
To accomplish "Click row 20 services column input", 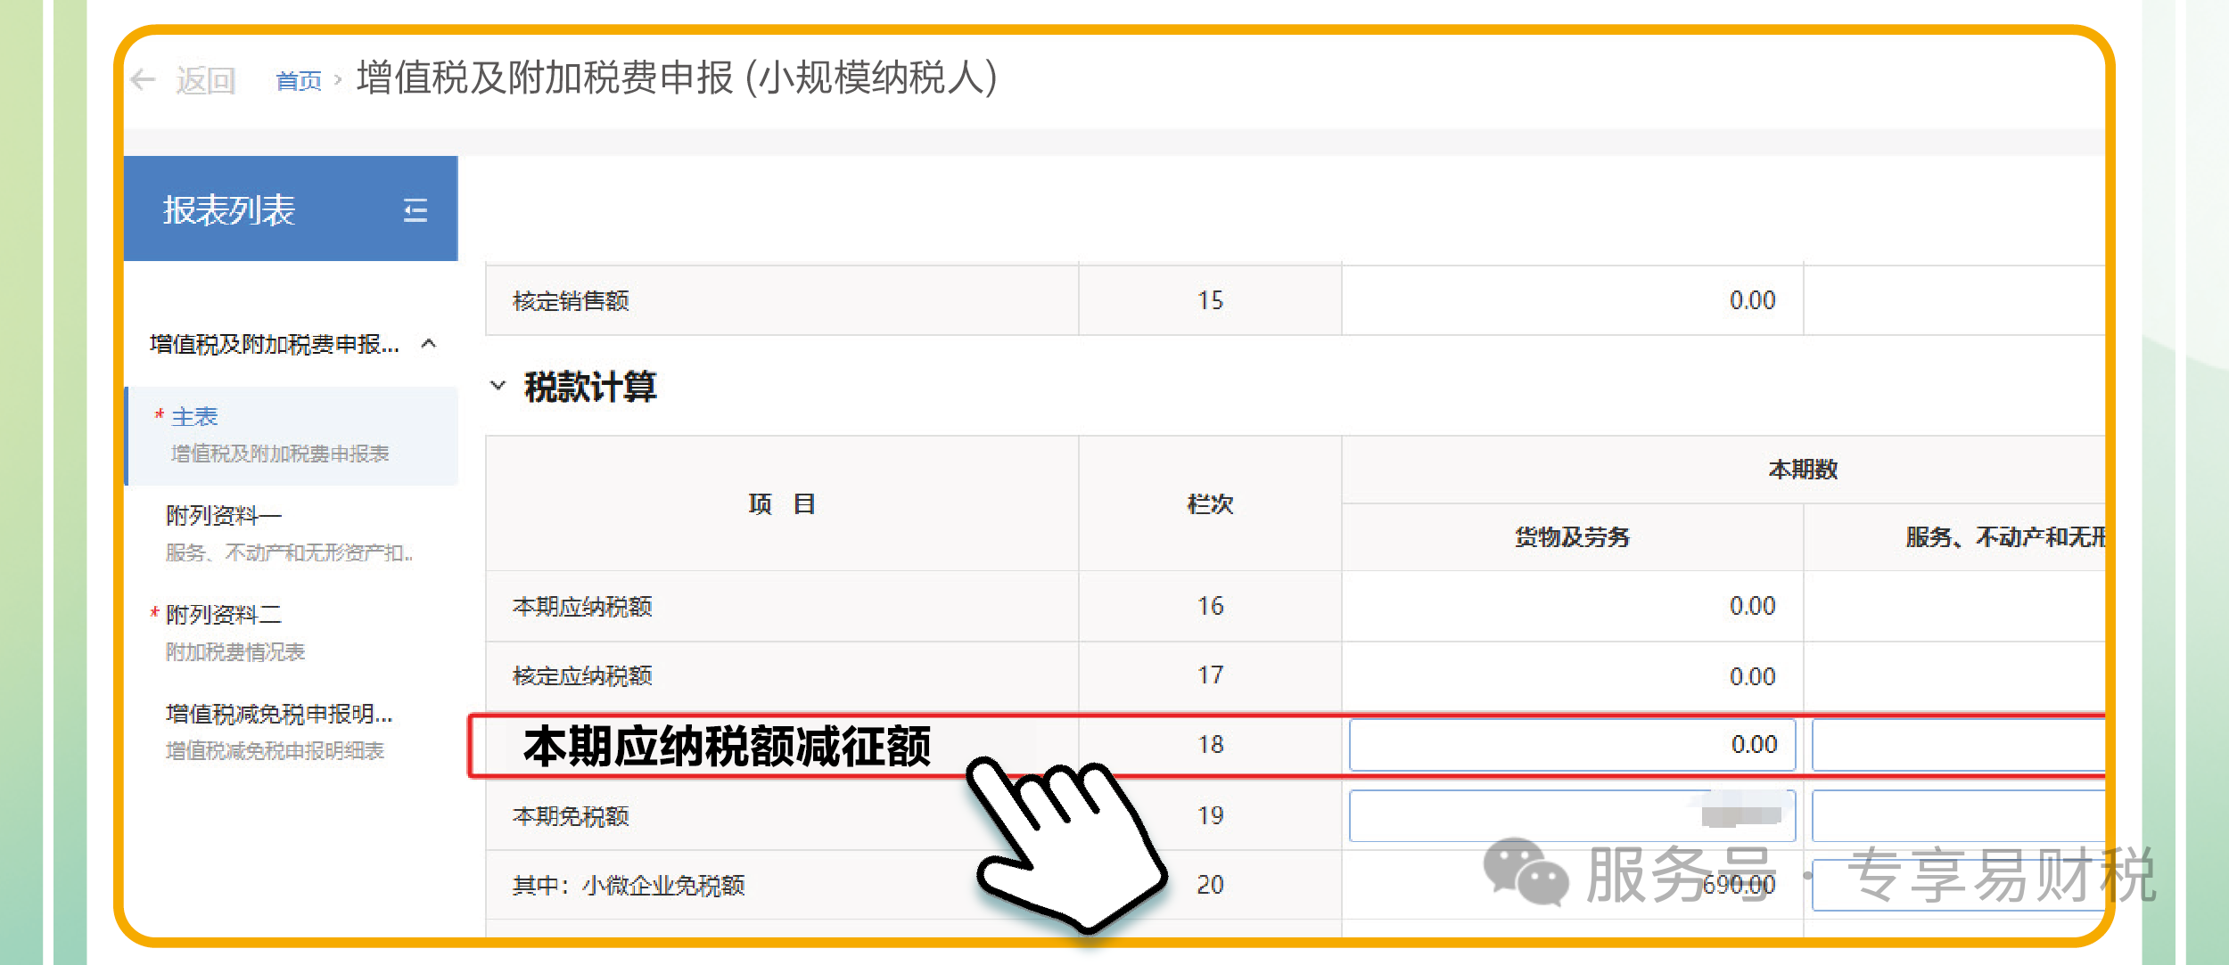I will click(x=1957, y=885).
